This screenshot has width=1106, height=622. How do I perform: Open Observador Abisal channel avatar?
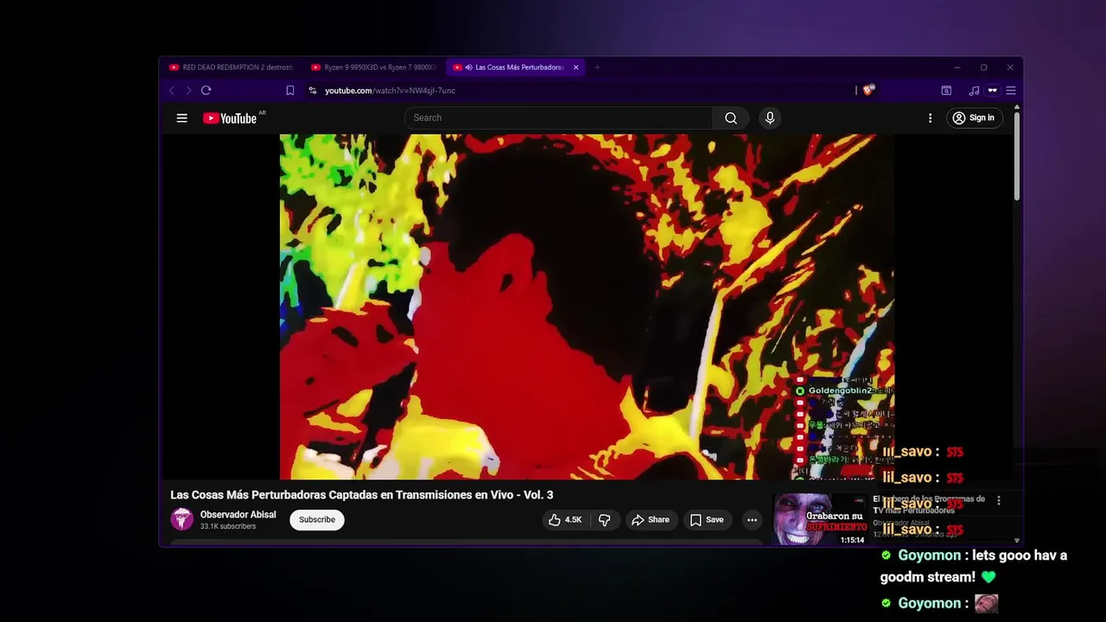pos(181,519)
